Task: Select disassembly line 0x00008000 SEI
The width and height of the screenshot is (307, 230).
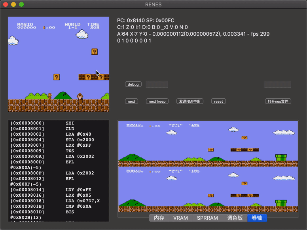Action: [42, 123]
